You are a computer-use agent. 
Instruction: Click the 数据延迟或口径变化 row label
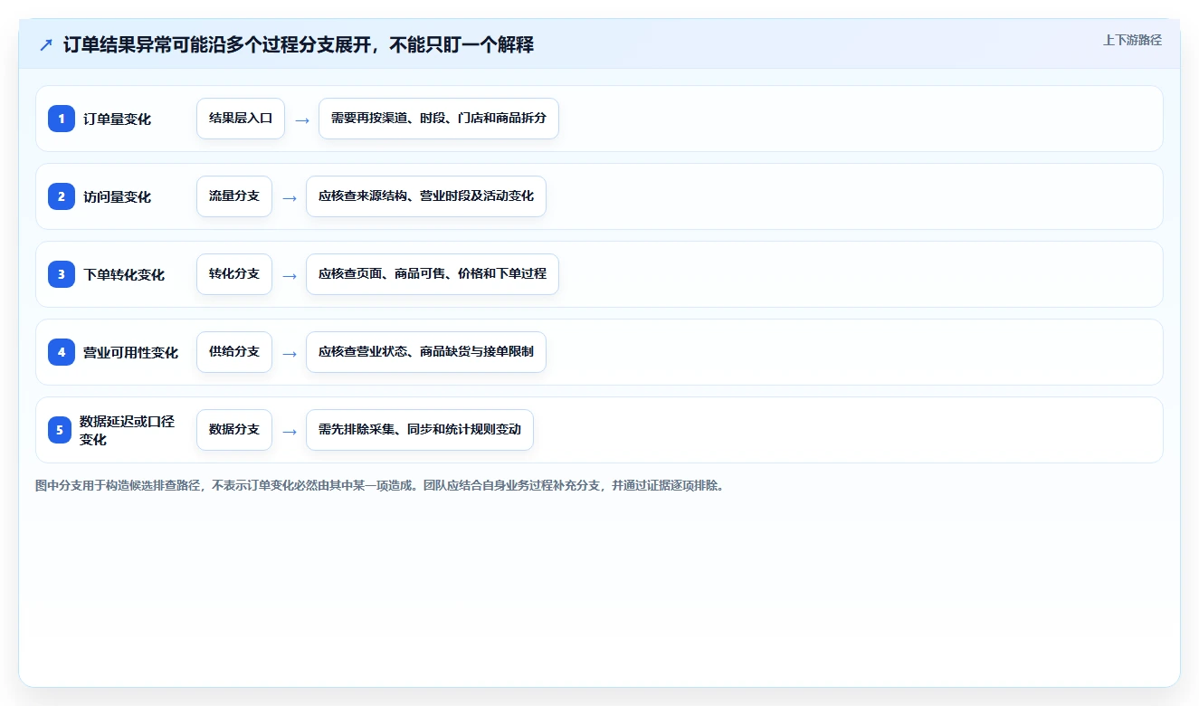[127, 430]
